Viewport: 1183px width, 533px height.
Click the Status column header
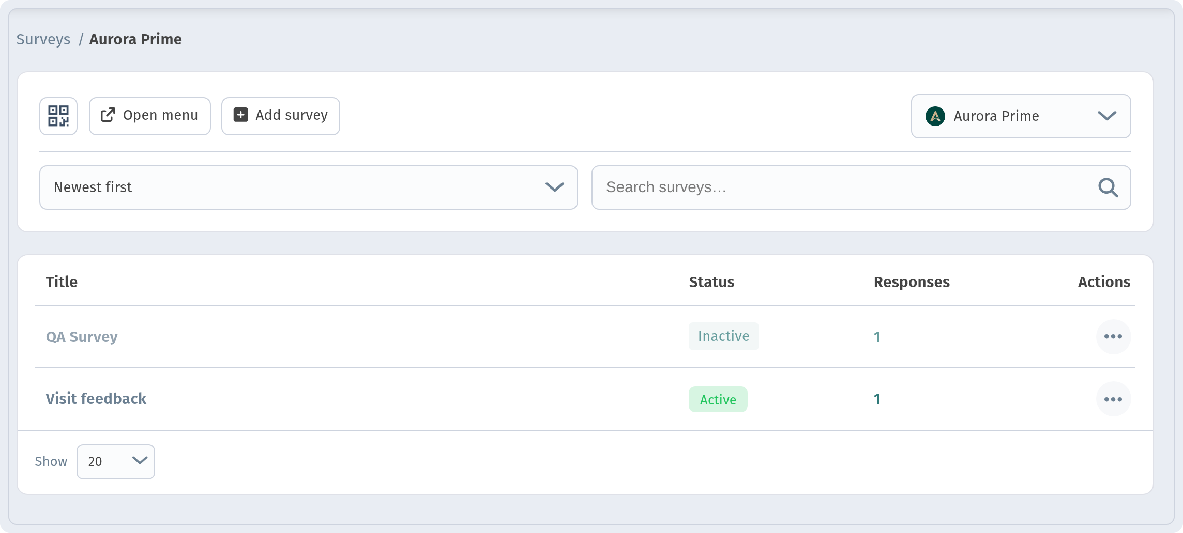pos(711,282)
